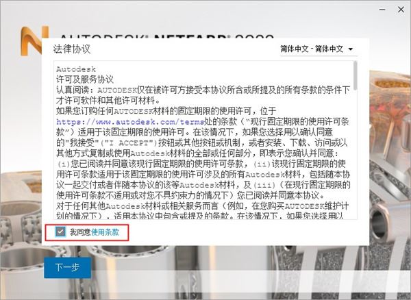
Task: Minimize the installer window
Action: pyautogui.click(x=382, y=10)
